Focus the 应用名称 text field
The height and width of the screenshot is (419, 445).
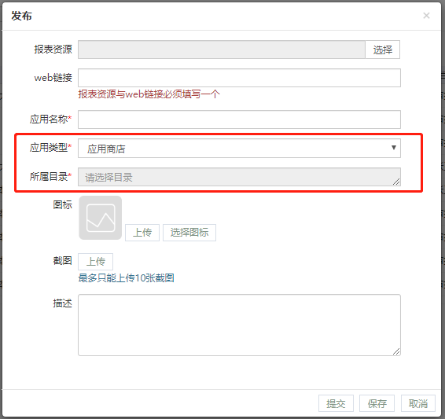click(239, 119)
